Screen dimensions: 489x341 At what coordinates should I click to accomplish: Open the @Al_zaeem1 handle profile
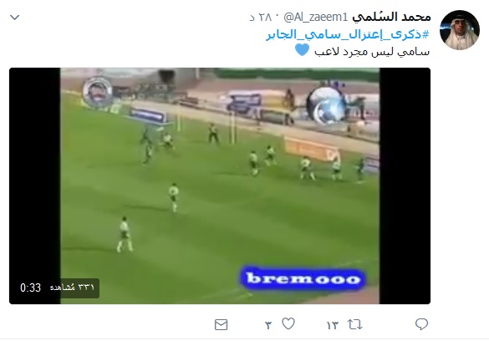(315, 18)
